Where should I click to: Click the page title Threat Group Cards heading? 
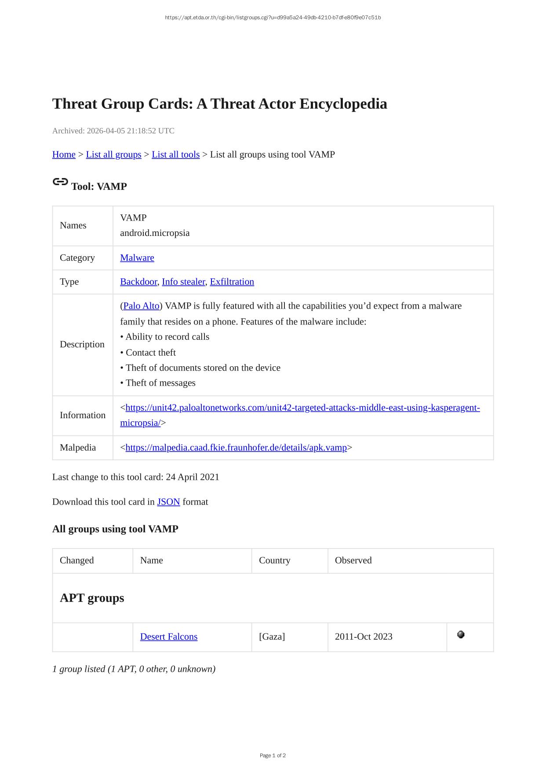(220, 104)
